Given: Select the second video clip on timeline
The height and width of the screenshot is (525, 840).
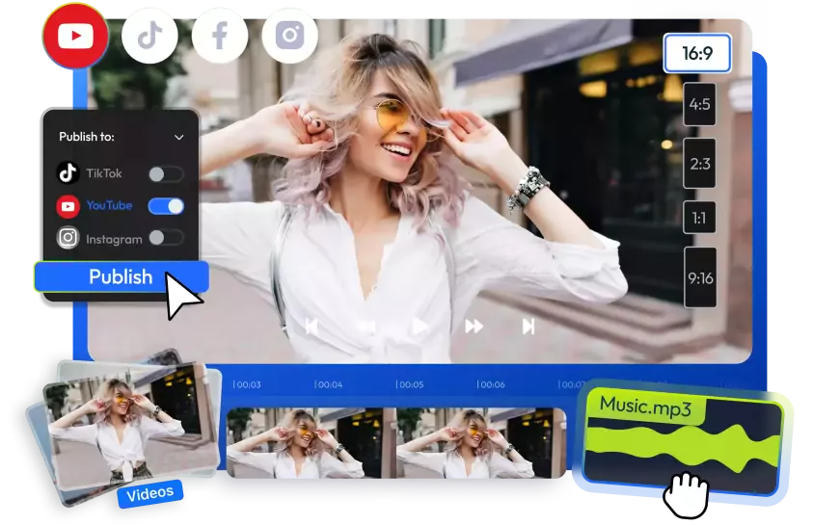Looking at the screenshot, I should pyautogui.click(x=481, y=443).
